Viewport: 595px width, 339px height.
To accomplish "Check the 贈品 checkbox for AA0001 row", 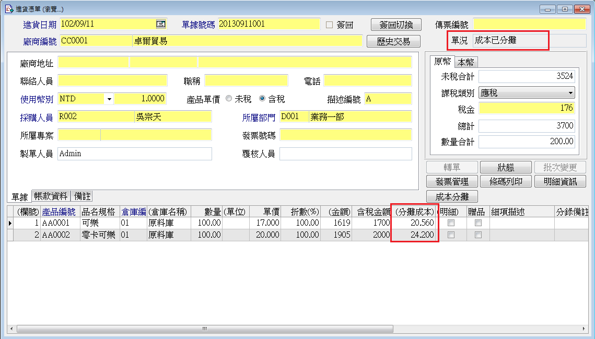I will [x=477, y=223].
